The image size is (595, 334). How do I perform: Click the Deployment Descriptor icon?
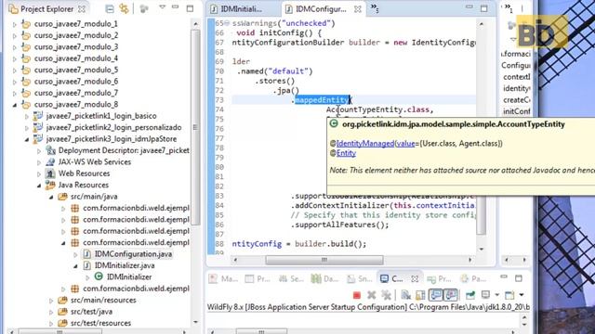[50, 150]
